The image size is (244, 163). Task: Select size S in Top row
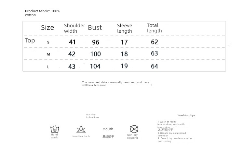48,42
